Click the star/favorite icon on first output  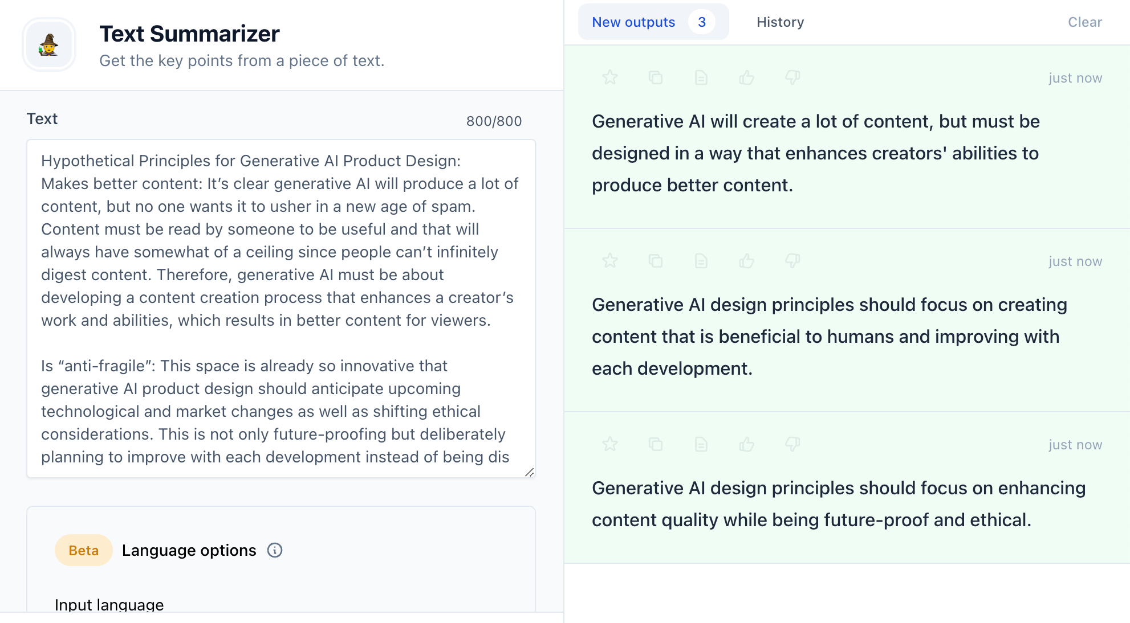point(609,77)
